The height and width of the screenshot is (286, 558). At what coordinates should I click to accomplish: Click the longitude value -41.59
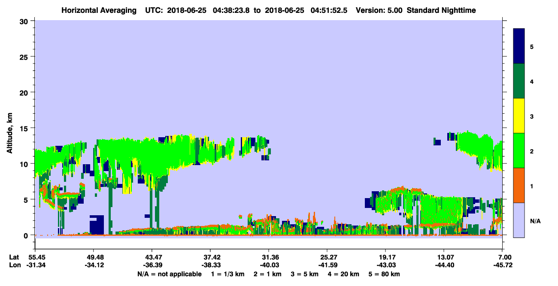pyautogui.click(x=327, y=265)
